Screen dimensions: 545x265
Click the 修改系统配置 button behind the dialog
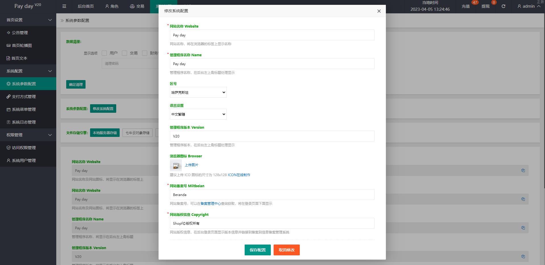click(x=103, y=108)
